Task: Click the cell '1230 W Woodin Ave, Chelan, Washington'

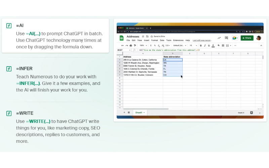Action: point(143,63)
